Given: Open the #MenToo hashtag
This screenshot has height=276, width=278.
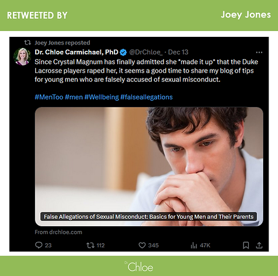Looking at the screenshot, I should pos(49,97).
